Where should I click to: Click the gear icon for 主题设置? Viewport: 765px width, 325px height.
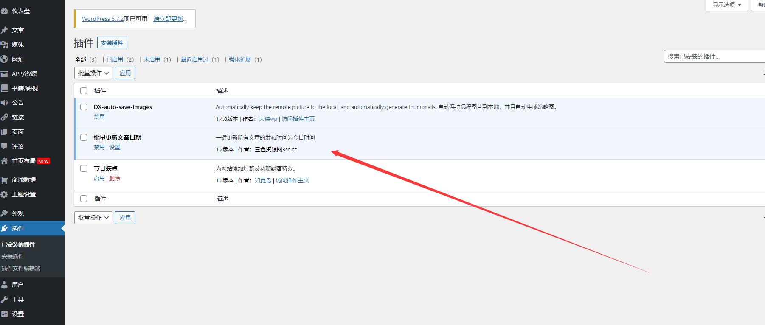point(4,194)
